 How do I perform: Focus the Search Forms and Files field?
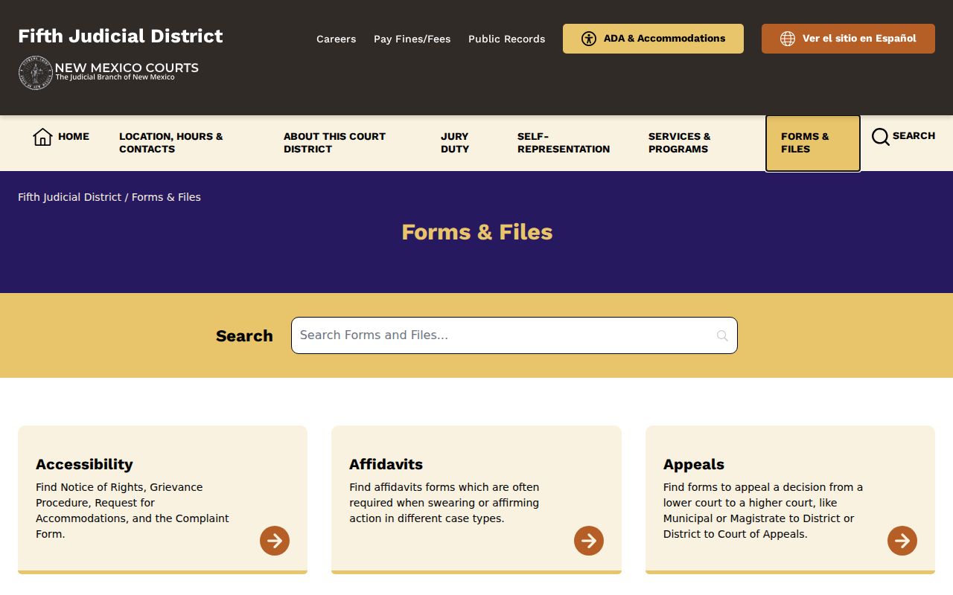pos(514,335)
